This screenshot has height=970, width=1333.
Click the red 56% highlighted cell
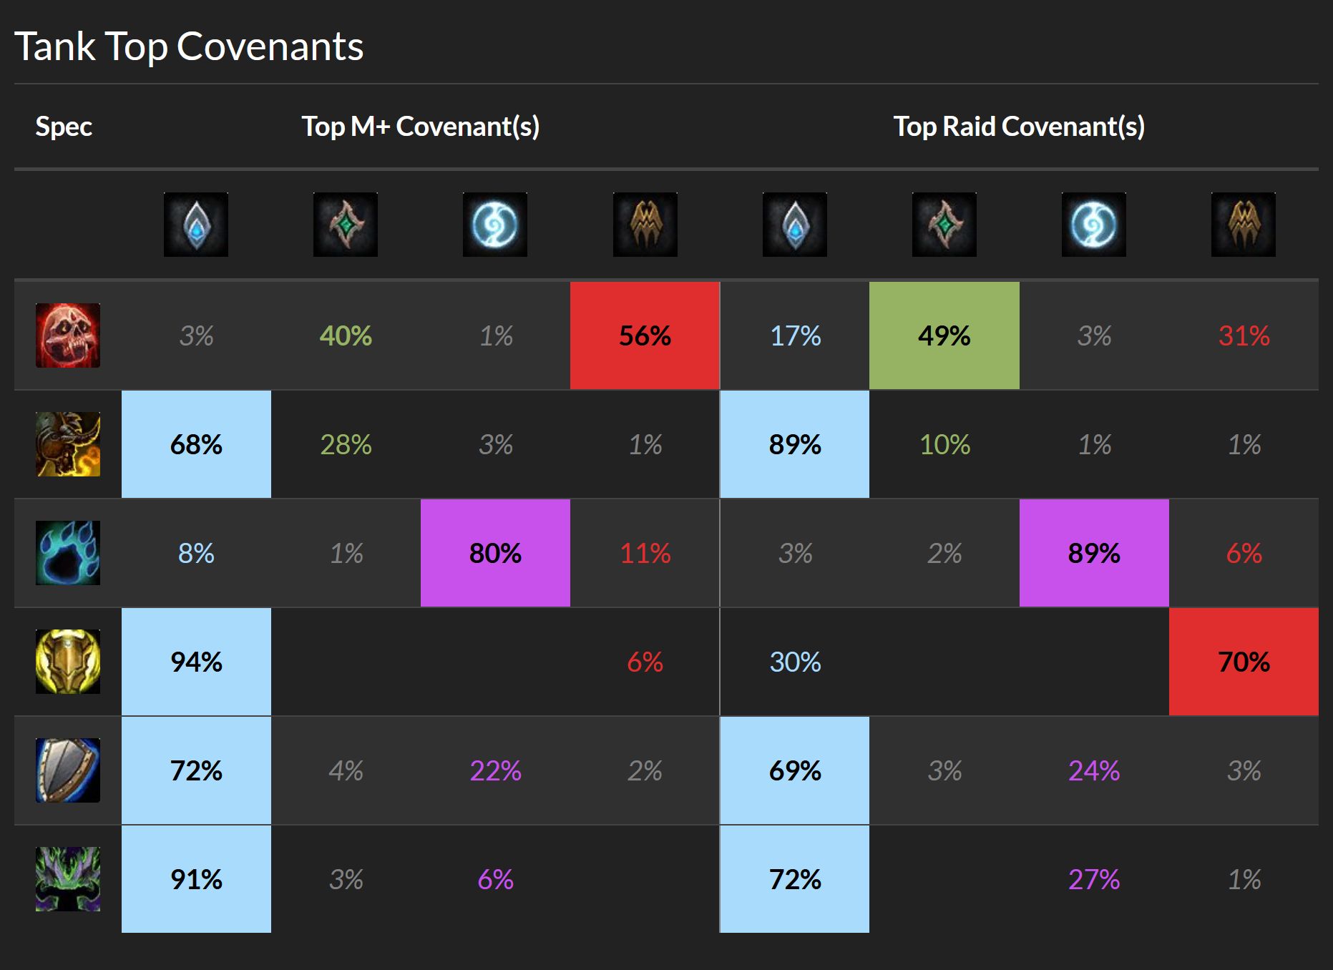pos(645,335)
